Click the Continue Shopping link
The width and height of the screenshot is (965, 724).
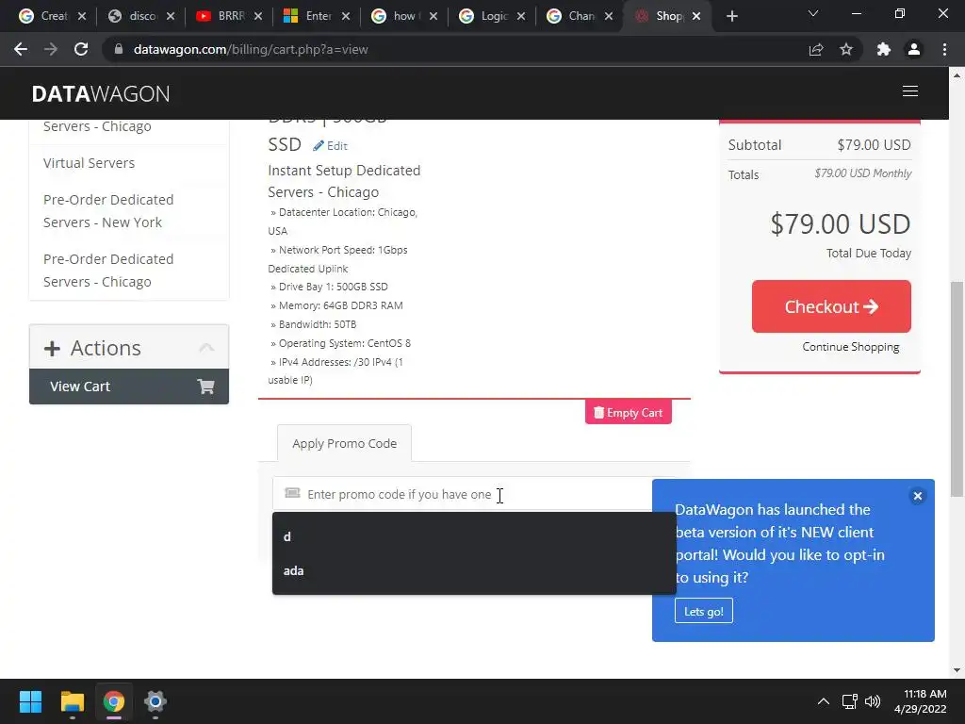click(x=851, y=347)
